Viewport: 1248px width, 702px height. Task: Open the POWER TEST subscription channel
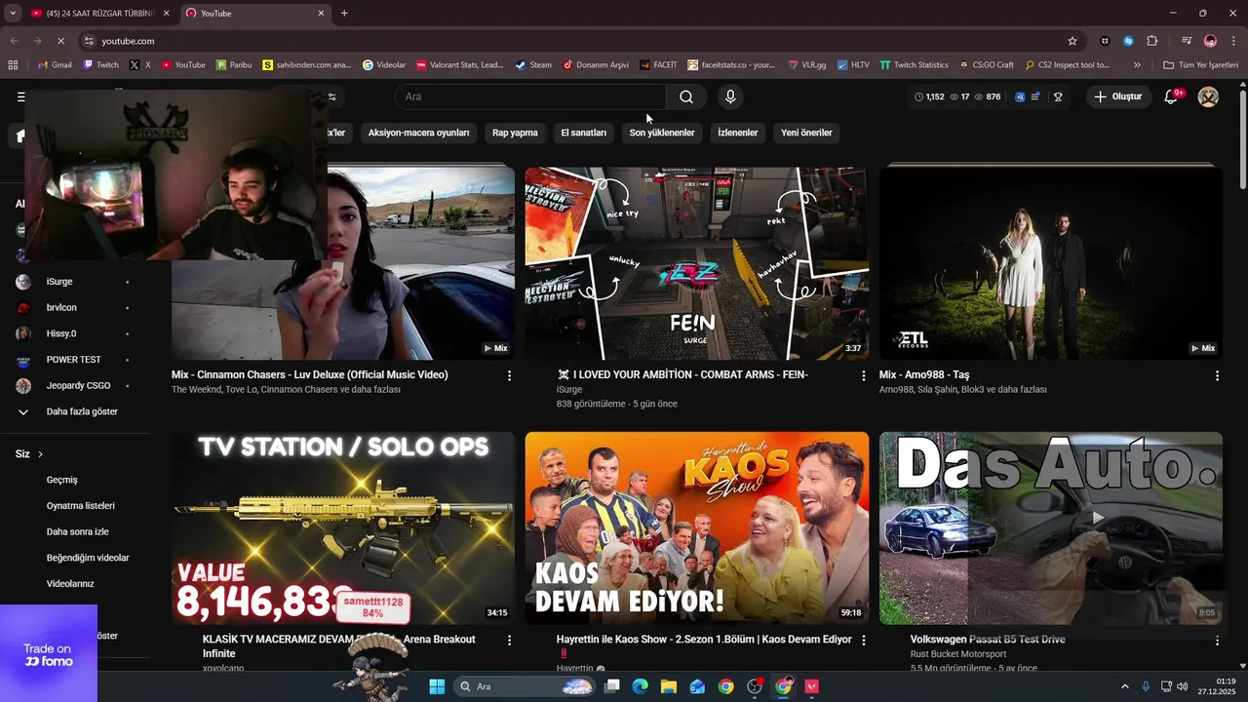(x=73, y=360)
